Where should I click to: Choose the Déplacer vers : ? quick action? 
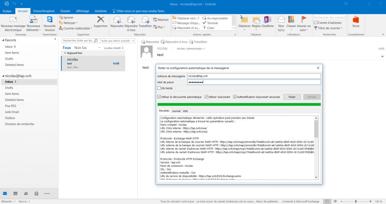[186, 18]
